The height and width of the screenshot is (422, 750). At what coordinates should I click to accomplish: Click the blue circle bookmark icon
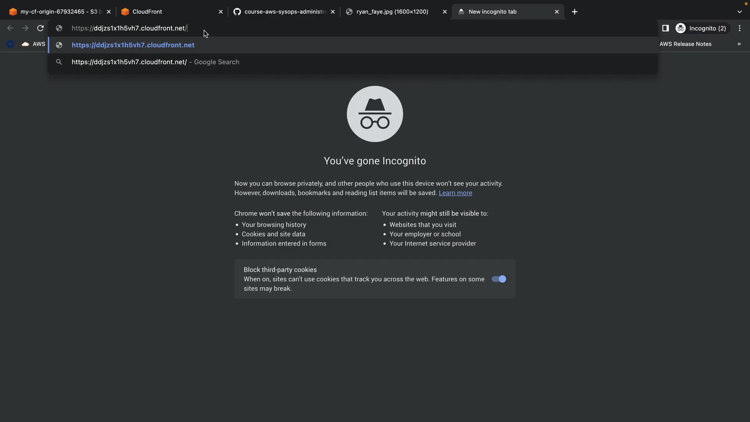coord(11,44)
